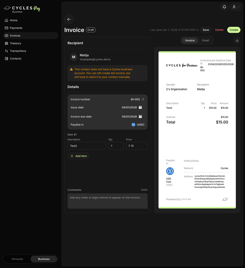This screenshot has height=268, width=245.
Task: Click the Treasury bank icon
Action: 6,43
